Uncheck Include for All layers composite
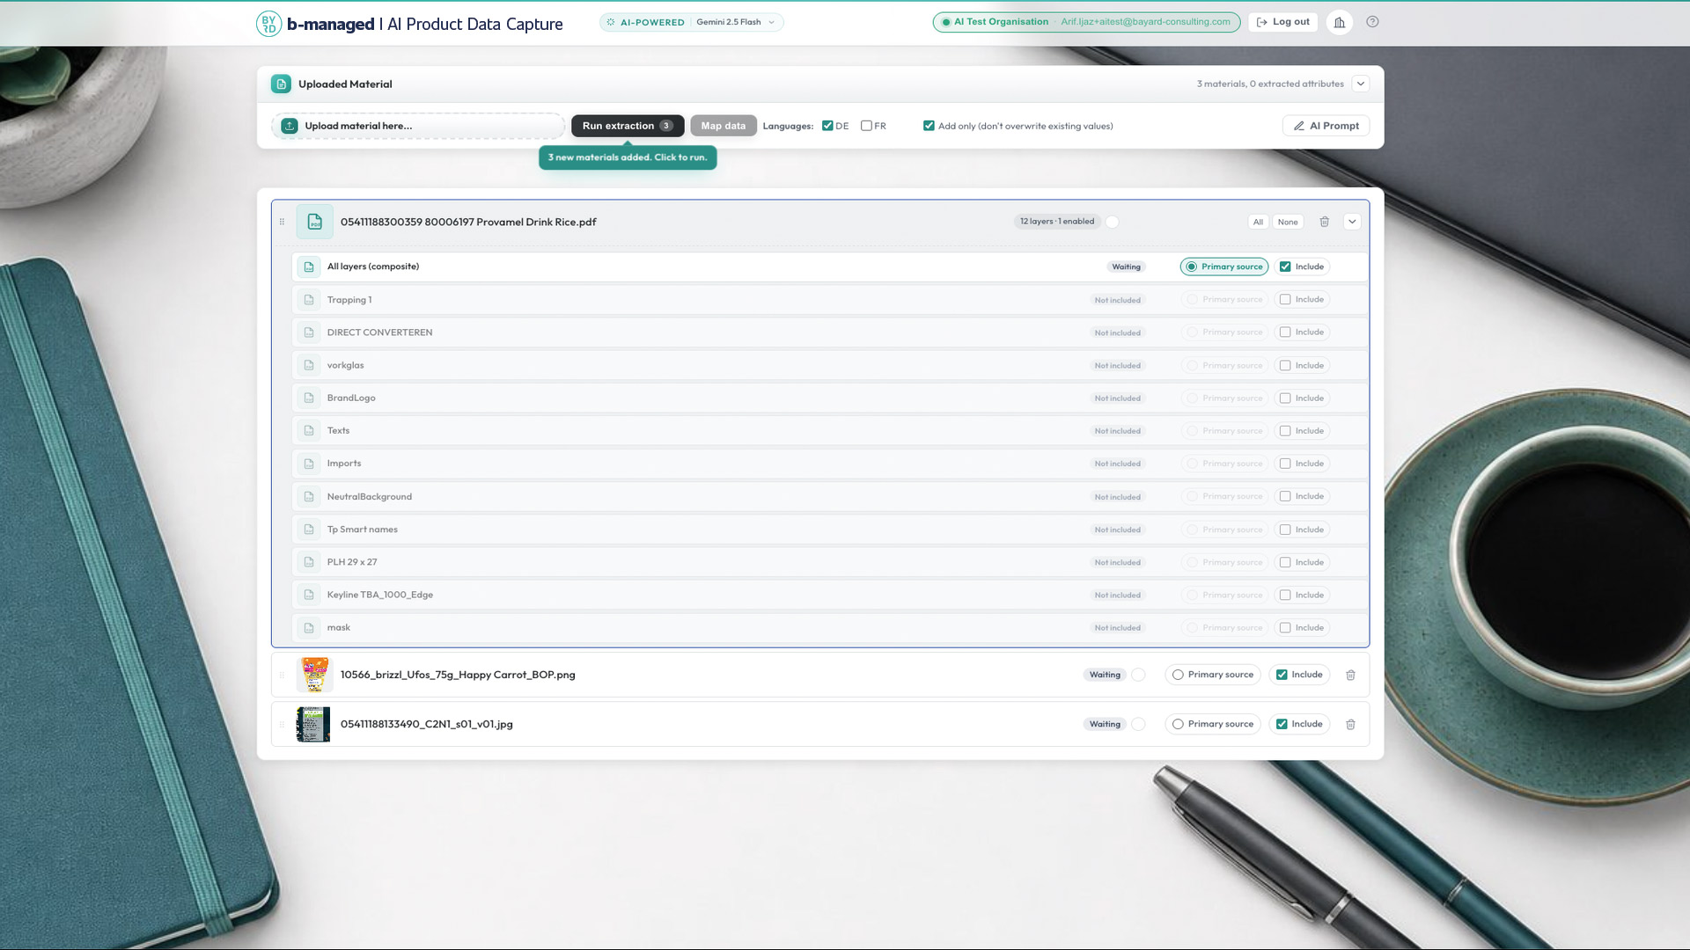Image resolution: width=1690 pixels, height=950 pixels. click(x=1285, y=267)
